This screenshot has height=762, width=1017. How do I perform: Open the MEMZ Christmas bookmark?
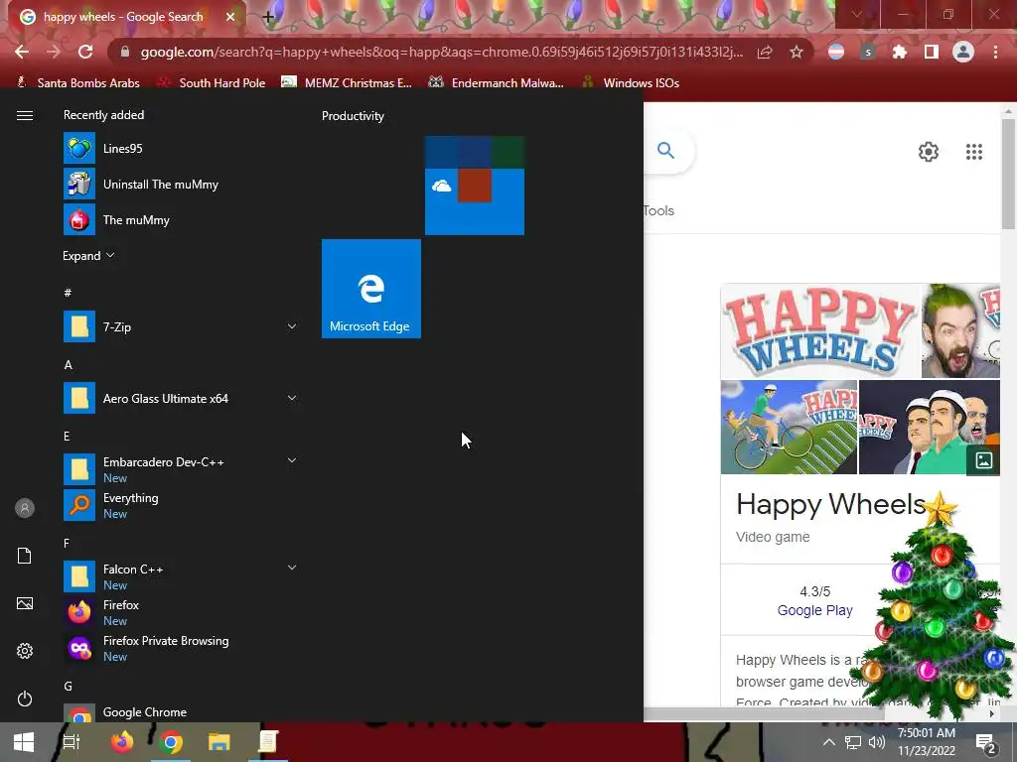click(x=347, y=83)
